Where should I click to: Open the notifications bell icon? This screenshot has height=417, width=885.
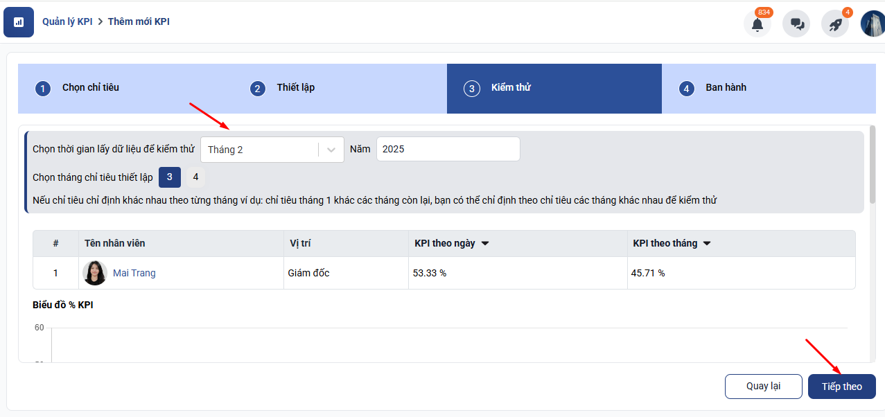(757, 24)
